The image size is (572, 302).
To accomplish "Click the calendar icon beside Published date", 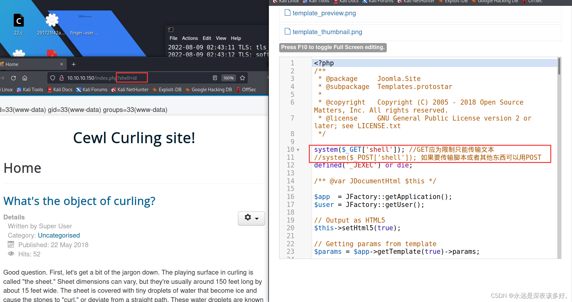I will point(11,245).
